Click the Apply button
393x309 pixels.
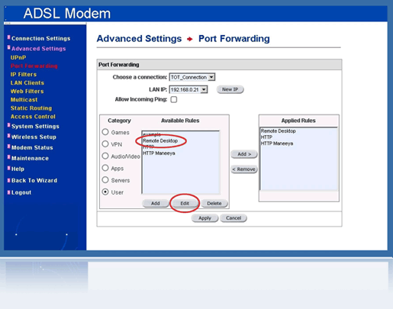[205, 218]
